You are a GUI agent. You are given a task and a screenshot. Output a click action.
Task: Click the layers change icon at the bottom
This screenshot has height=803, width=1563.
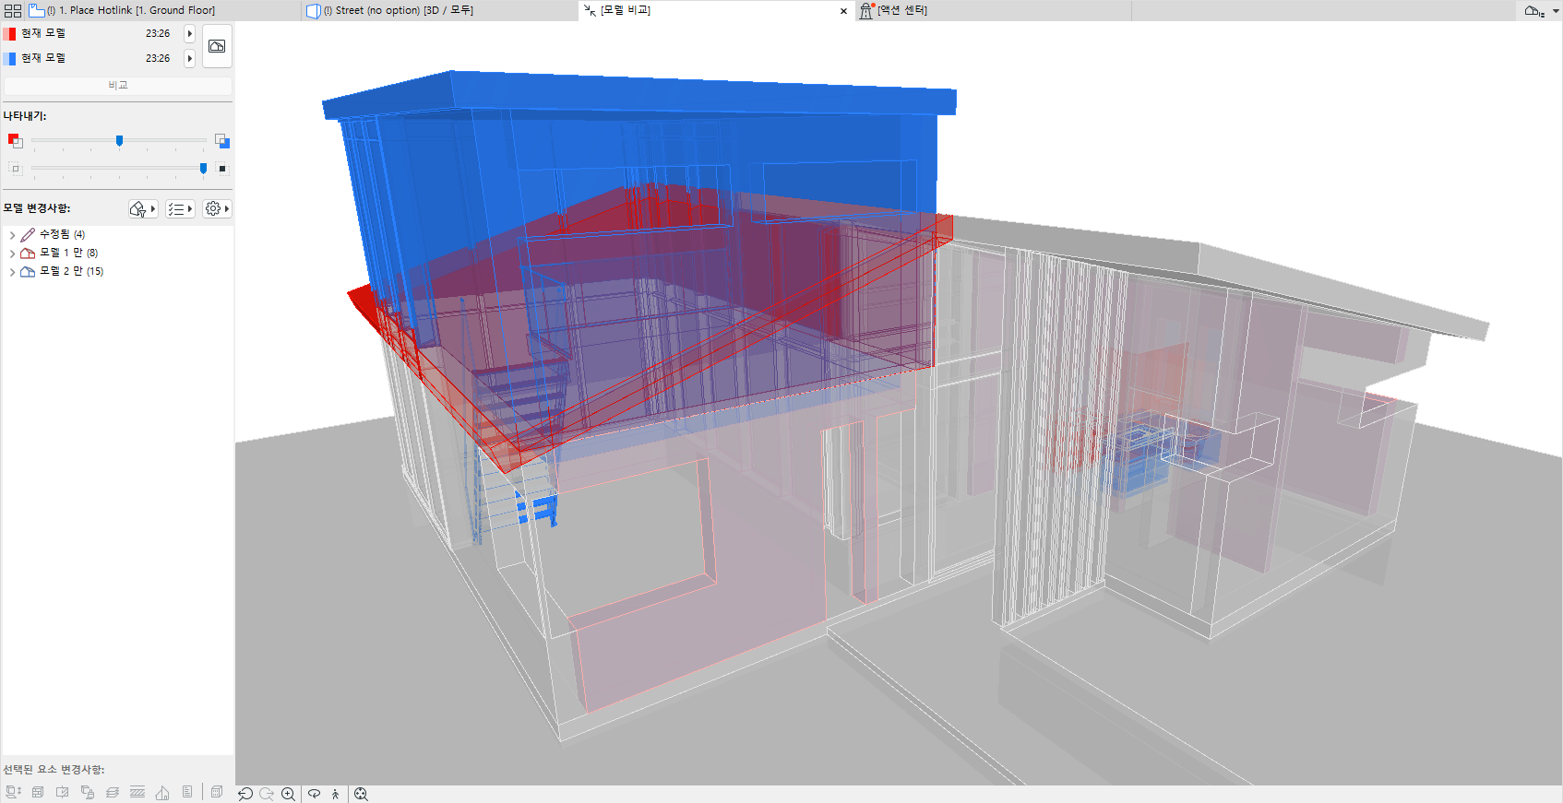pyautogui.click(x=113, y=793)
